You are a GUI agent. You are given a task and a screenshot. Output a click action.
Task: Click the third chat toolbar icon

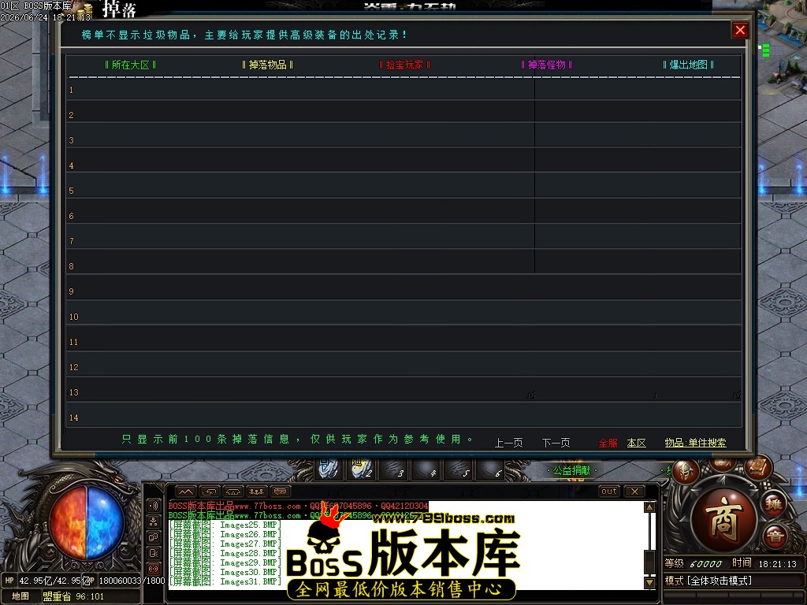point(233,492)
